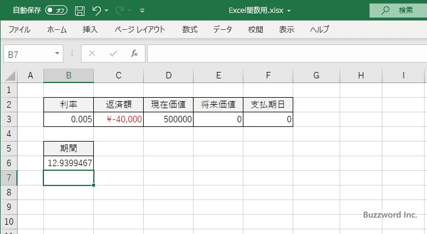Click the fill handle of cell B7
The width and height of the screenshot is (427, 234).
pyautogui.click(x=94, y=185)
